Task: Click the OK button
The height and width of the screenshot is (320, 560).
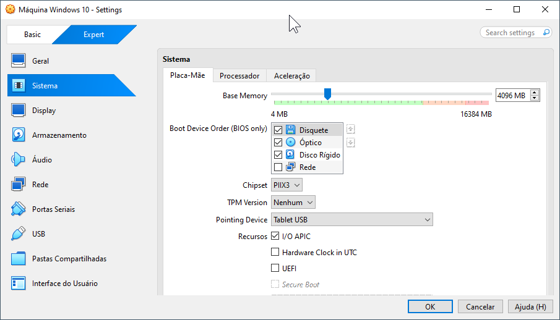Action: pos(430,307)
